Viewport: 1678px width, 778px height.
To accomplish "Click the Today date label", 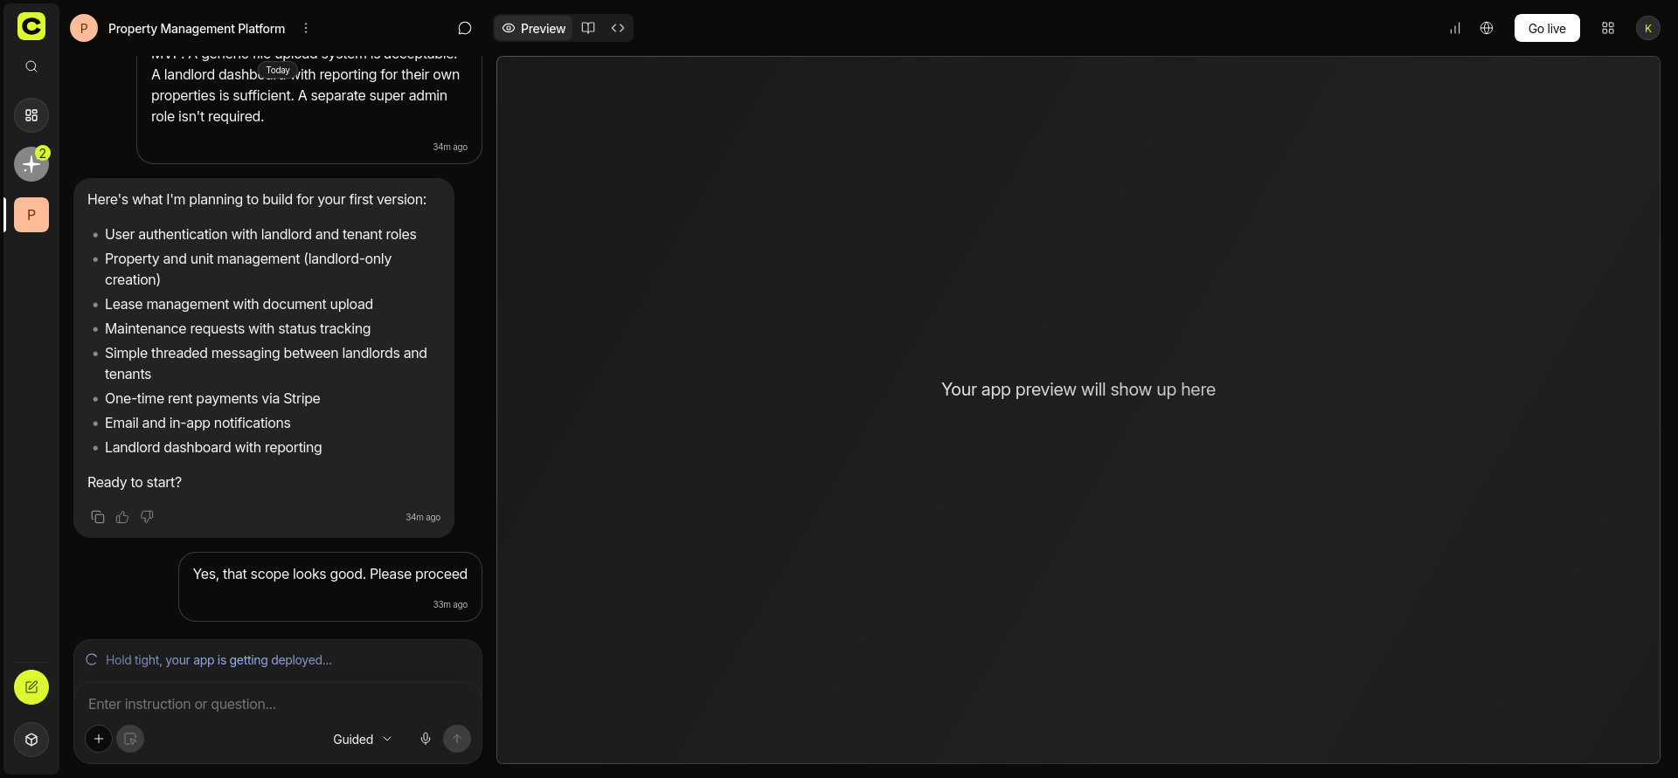I will [278, 71].
